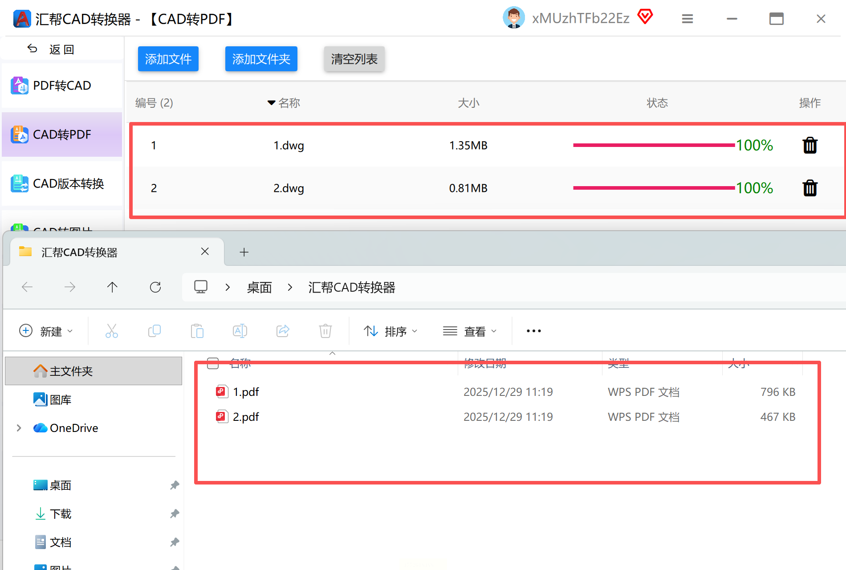This screenshot has height=570, width=846.
Task: Close the 汇帮CAD转换器 Explorer tab
Action: tap(205, 252)
